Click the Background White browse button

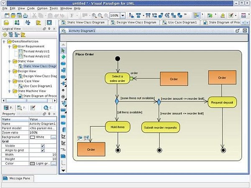pos(53,137)
